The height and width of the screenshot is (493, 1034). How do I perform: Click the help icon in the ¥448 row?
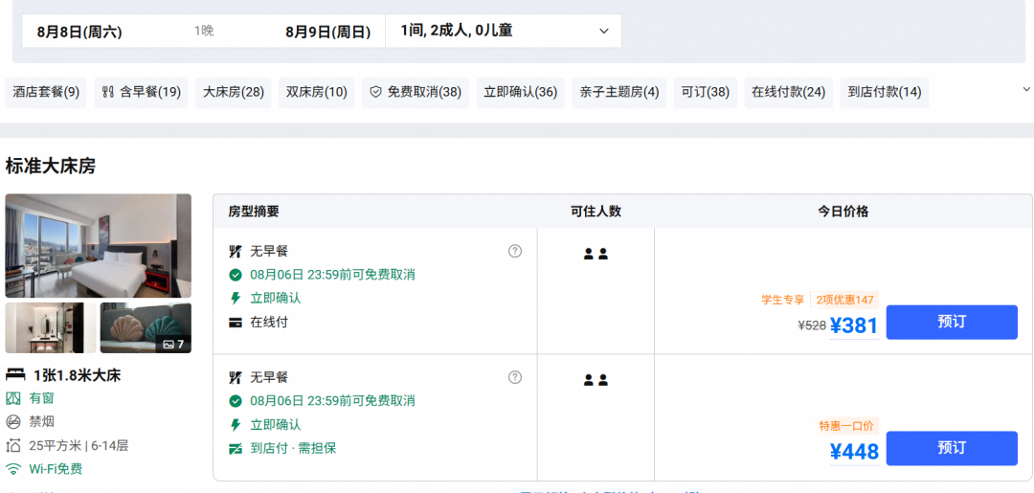tap(515, 377)
